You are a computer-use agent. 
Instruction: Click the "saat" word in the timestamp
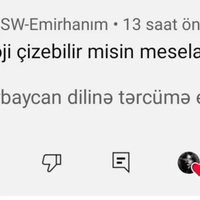[x=161, y=25]
